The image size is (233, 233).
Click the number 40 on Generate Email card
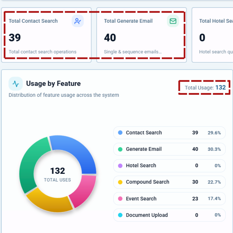pyautogui.click(x=110, y=37)
